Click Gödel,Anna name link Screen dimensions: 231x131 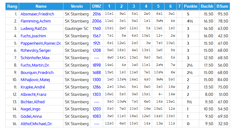[31, 117]
